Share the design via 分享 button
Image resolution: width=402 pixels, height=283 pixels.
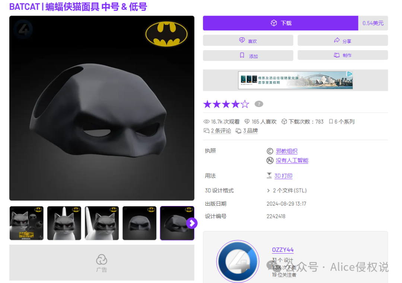tap(342, 41)
